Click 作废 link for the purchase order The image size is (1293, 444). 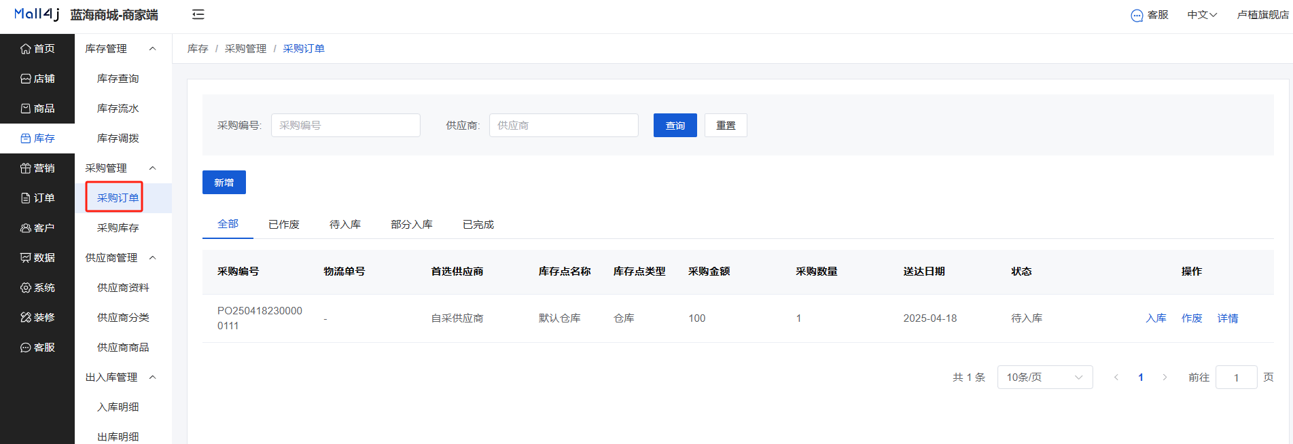tap(1192, 318)
